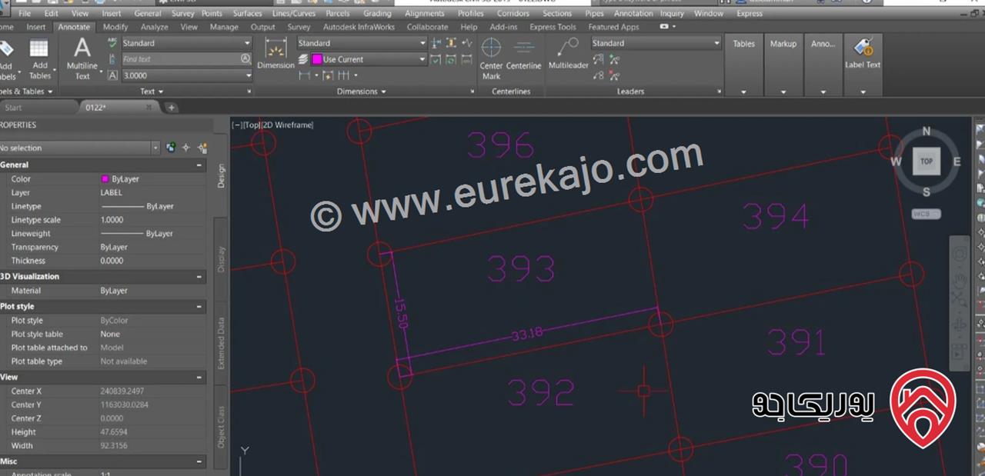The width and height of the screenshot is (985, 476).
Task: Expand the Text panel title
Action: [x=151, y=92]
